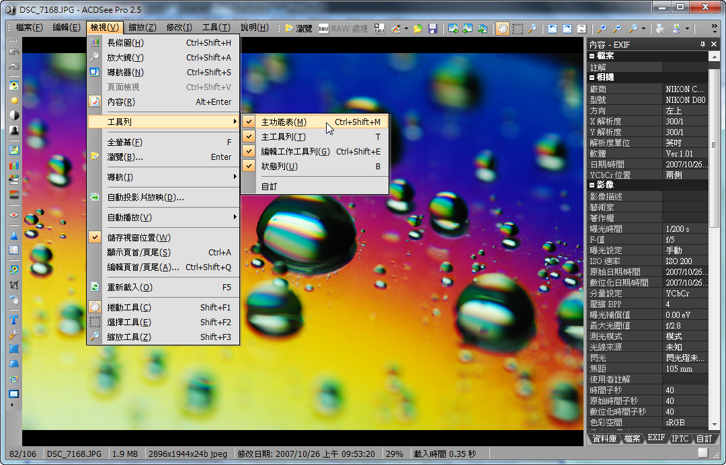Click the Save floppy disk icon
726x465 pixels.
(433, 28)
